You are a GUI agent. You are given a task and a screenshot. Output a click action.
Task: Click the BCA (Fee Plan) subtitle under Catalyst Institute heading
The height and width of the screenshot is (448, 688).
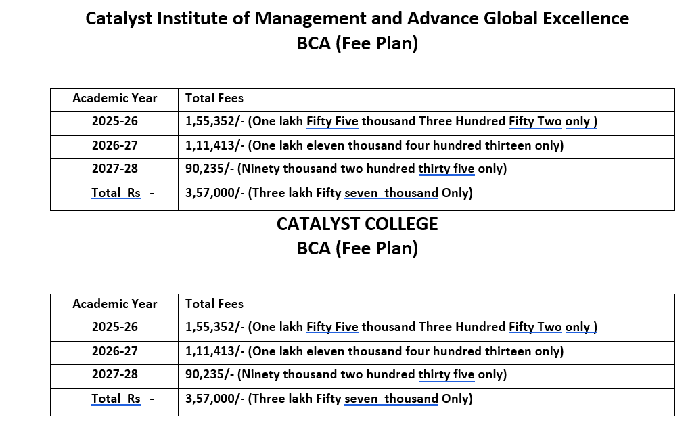click(x=357, y=43)
